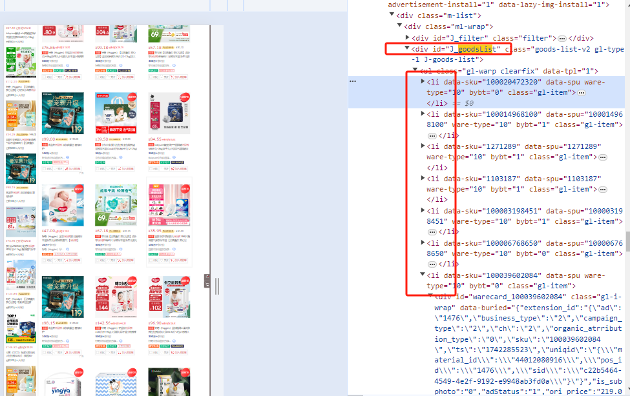Click heart icon on the ¥142.56 product

tap(108, 352)
